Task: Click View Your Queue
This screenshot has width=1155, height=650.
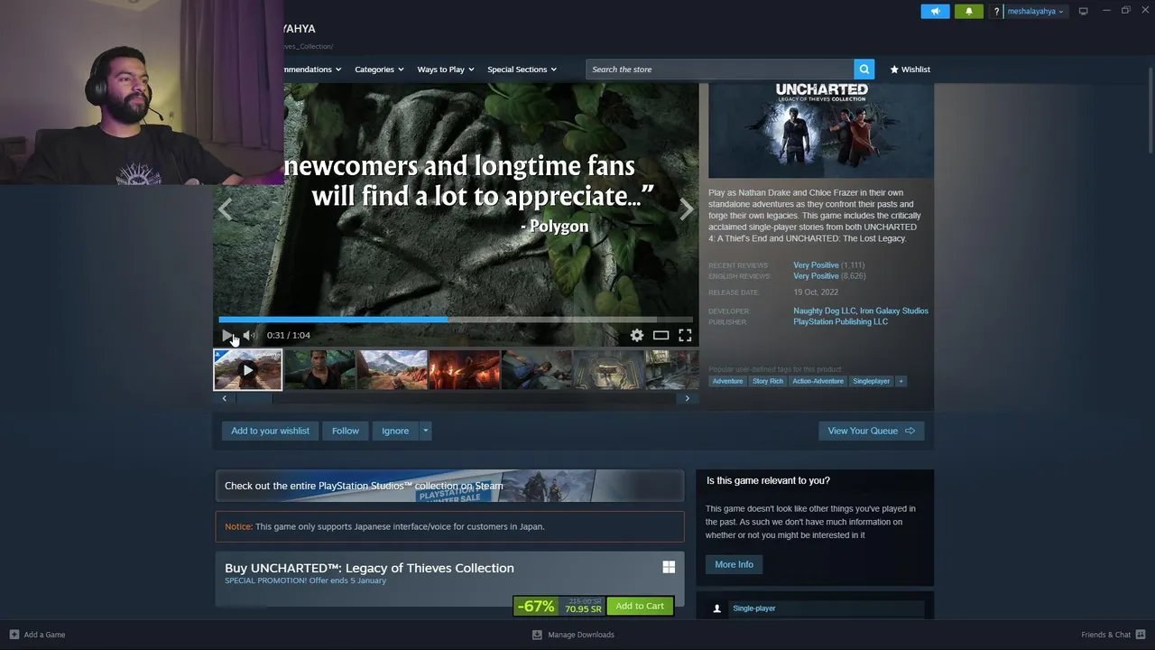Action: (x=871, y=431)
